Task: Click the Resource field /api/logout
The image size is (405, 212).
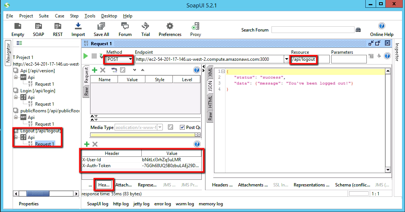Action: (x=309, y=59)
